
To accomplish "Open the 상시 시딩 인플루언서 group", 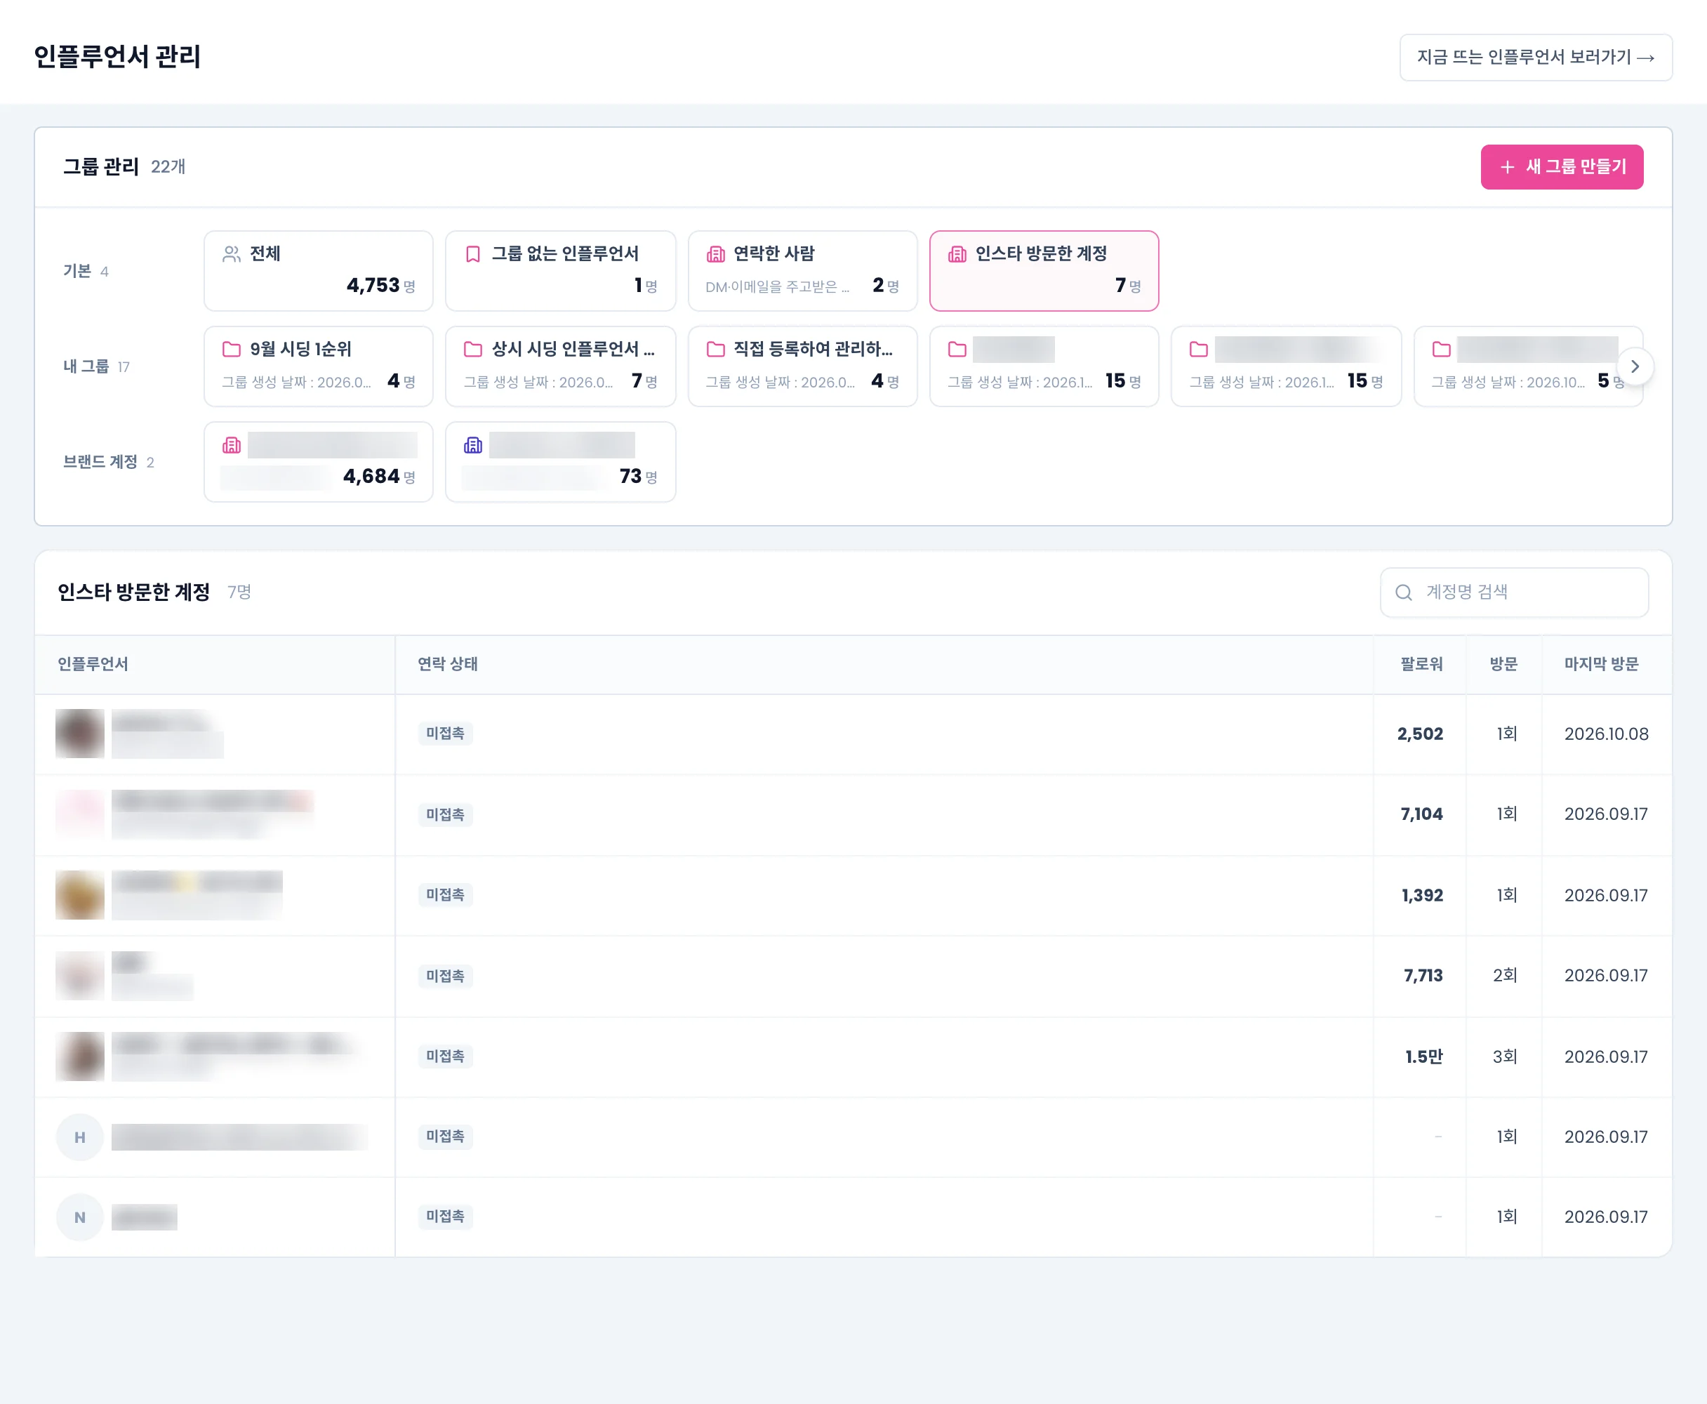I will click(560, 366).
